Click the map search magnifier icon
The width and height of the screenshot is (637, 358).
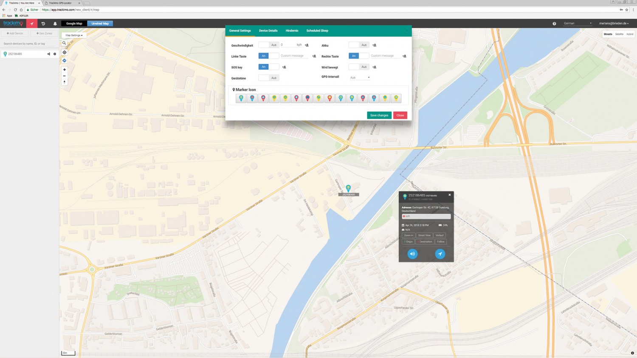point(65,43)
